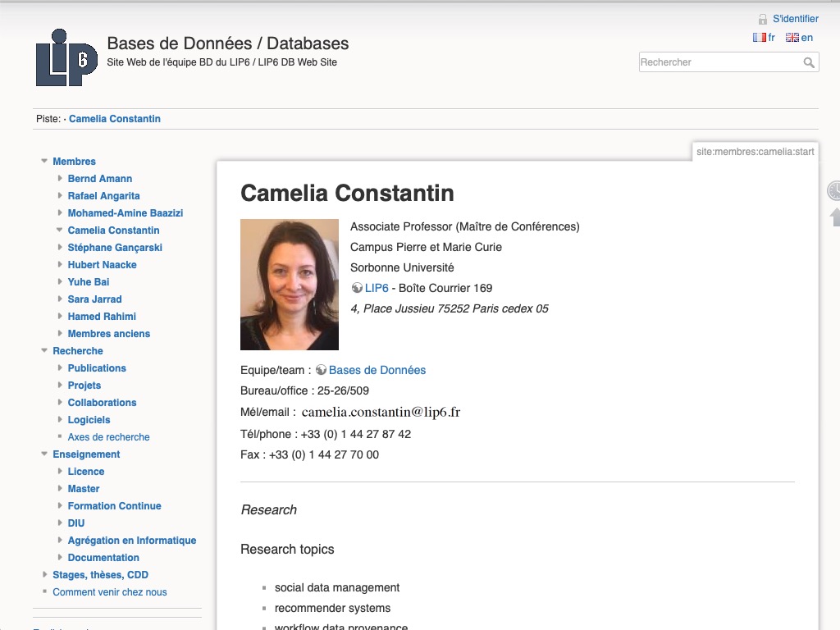Open Camelia Constantin from the breadcrumb trail
Screen dimensions: 840x630
pos(115,118)
